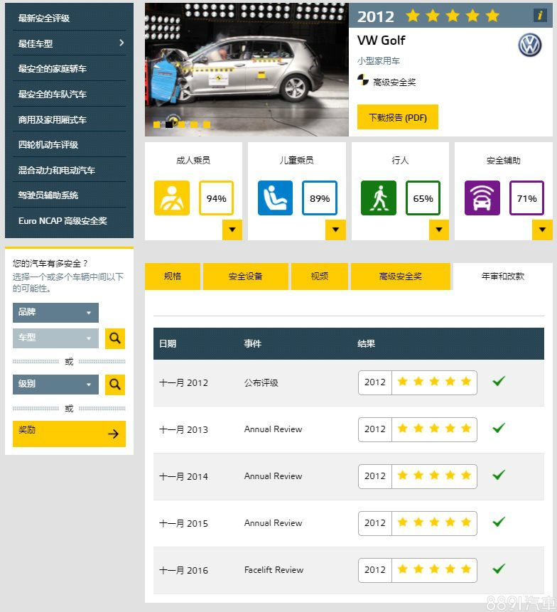Open the 车型 dropdown
This screenshot has width=557, height=612.
tap(55, 338)
